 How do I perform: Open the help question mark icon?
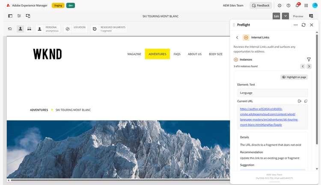(288, 6)
